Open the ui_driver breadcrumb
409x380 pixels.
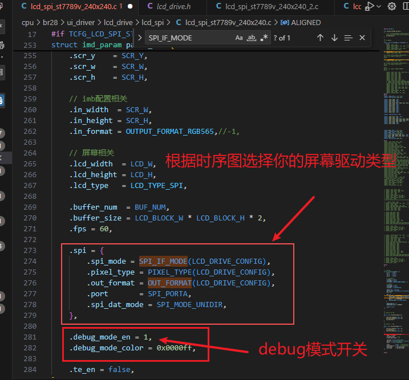coord(80,23)
